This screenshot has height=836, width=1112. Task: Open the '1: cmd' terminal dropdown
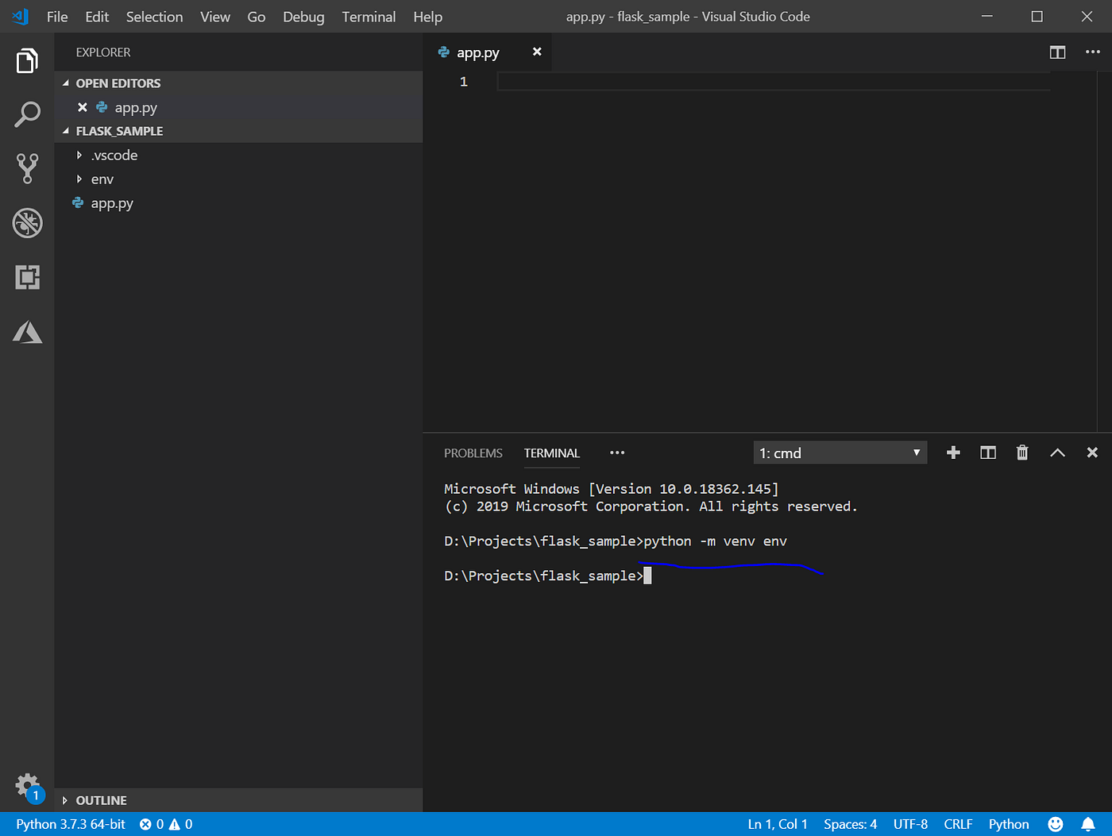point(840,452)
